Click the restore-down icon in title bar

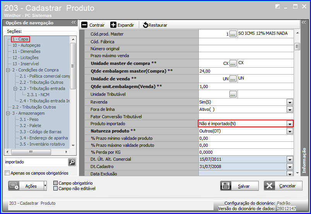[277, 7]
